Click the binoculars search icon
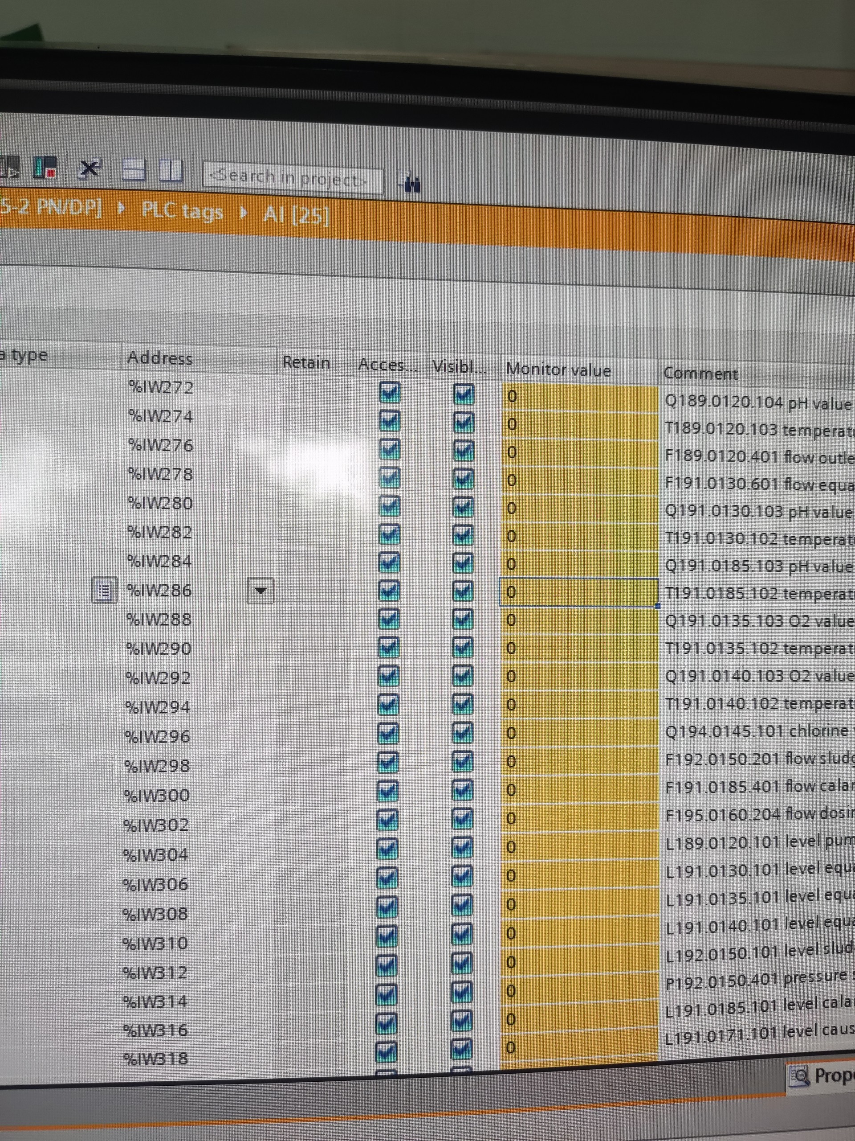 pyautogui.click(x=410, y=181)
